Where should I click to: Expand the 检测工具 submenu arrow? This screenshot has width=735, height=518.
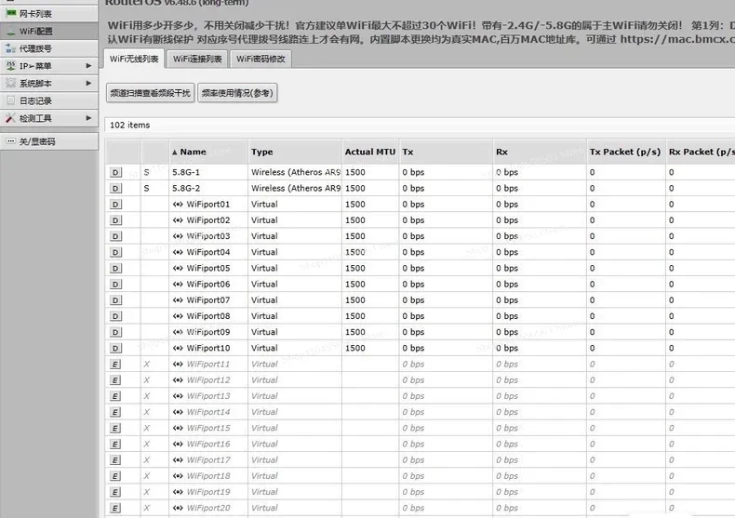[88, 118]
